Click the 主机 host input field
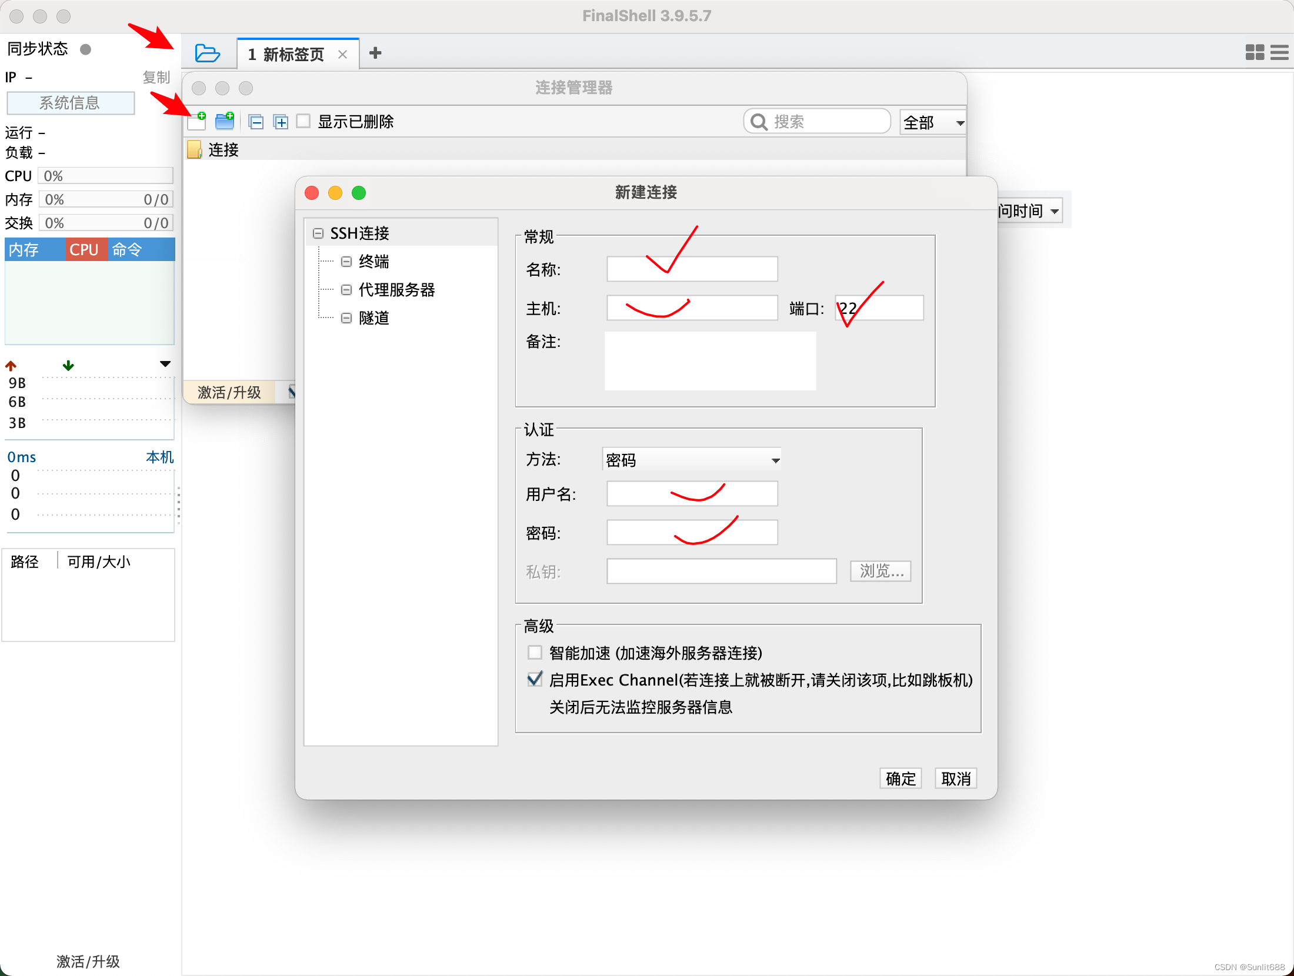Image resolution: width=1294 pixels, height=976 pixels. 692,308
